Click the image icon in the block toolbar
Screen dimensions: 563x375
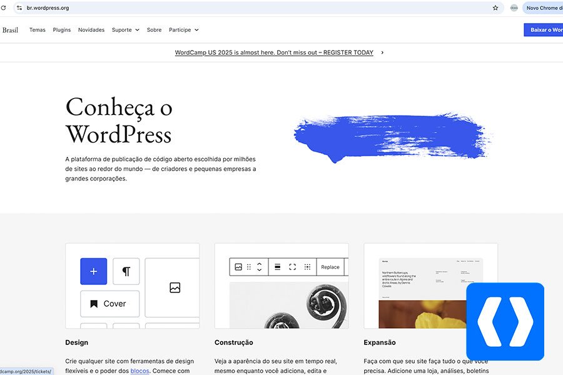tap(238, 267)
